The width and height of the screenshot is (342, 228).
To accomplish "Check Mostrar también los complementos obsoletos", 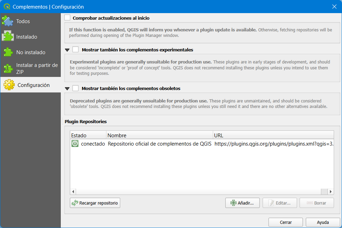I will point(75,88).
